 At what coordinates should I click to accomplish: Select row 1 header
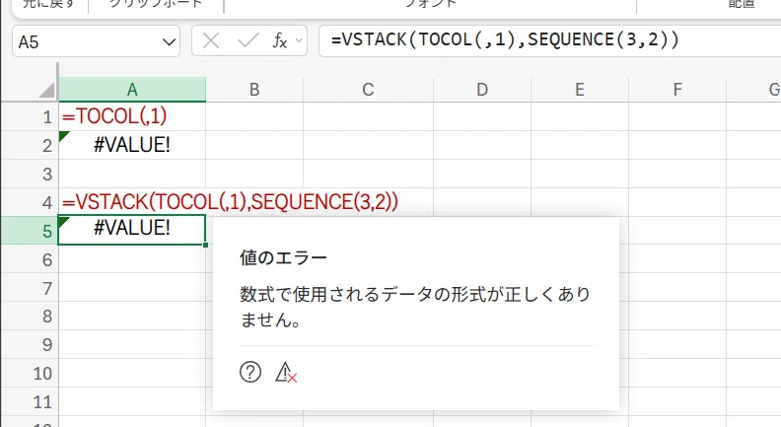30,116
